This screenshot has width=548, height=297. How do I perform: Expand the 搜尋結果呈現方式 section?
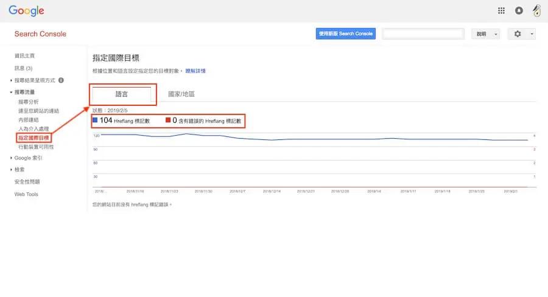coord(11,80)
